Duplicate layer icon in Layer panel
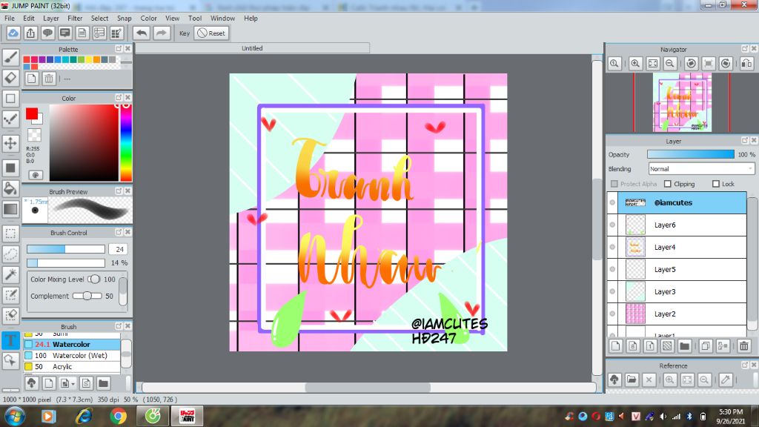 click(706, 345)
